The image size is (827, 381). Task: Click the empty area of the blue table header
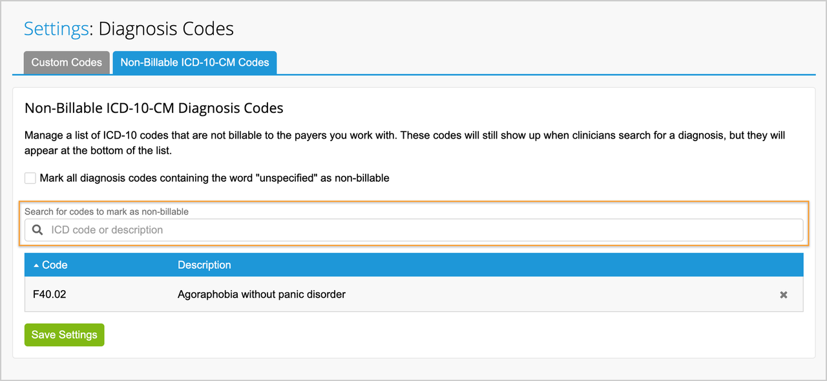(x=517, y=265)
